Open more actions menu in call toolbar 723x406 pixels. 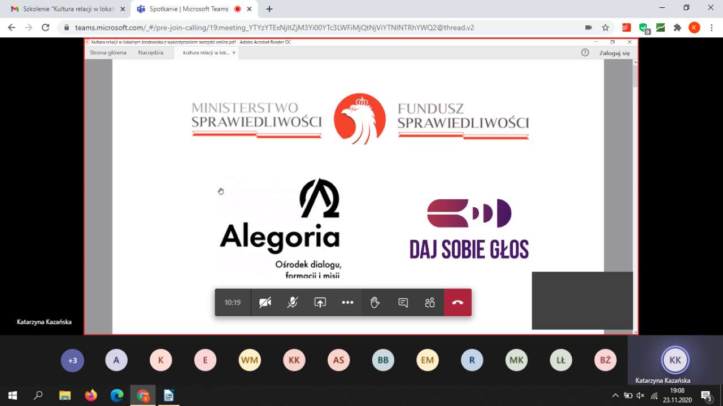[347, 303]
